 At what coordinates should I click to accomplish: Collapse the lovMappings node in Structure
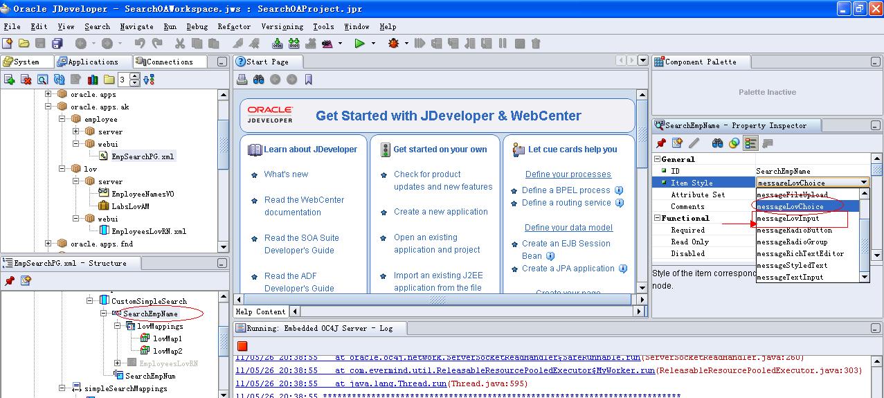pos(118,326)
